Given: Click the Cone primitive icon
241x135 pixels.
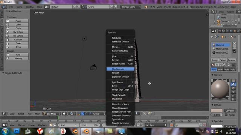Looking at the screenshot, I should (8, 43).
